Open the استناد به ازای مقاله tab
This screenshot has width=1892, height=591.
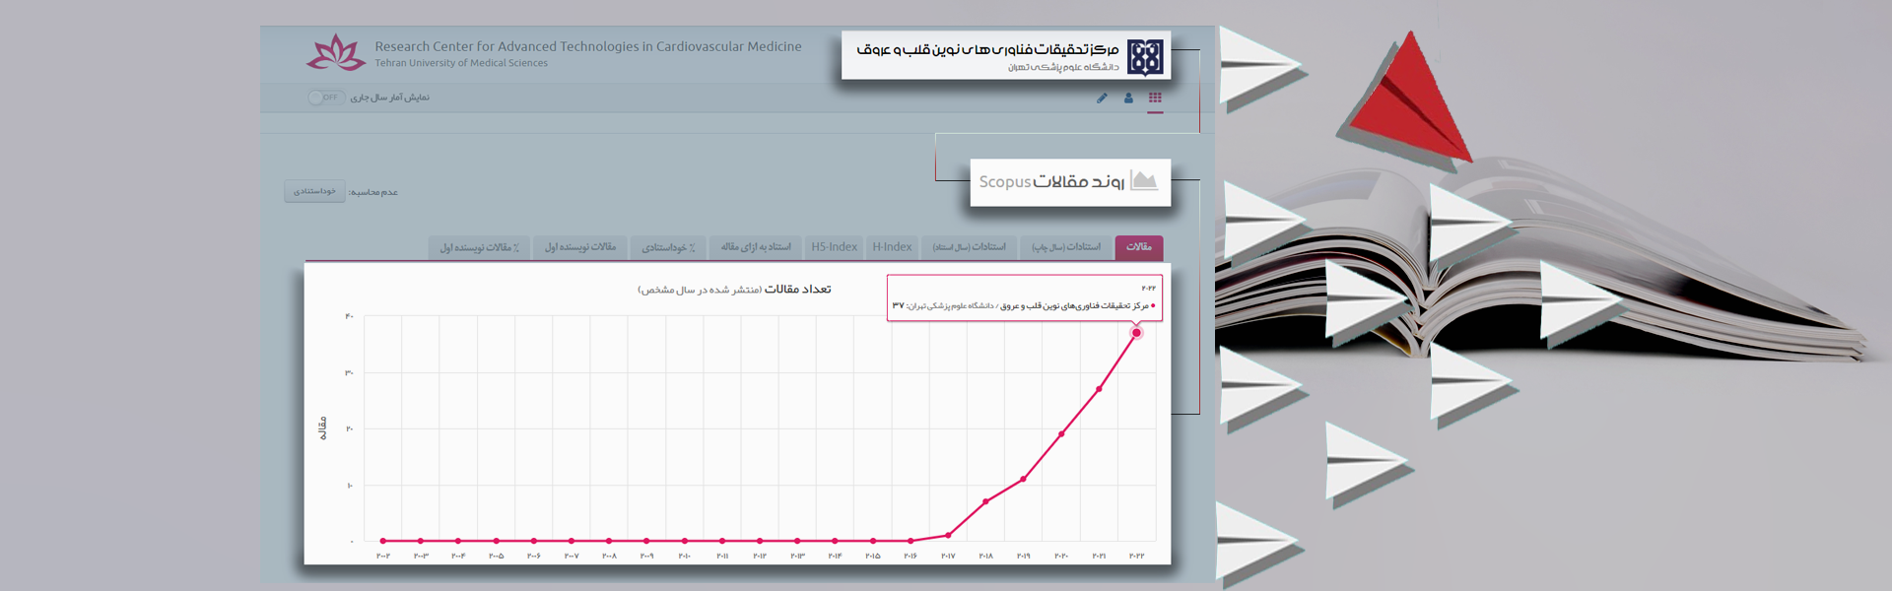(x=756, y=247)
